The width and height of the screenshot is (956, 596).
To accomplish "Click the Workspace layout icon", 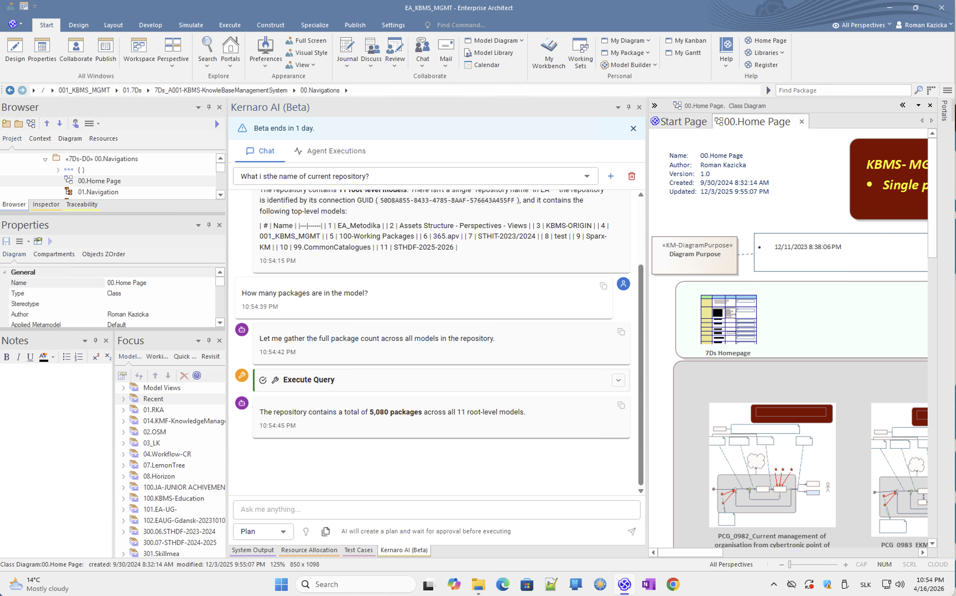I will click(139, 50).
